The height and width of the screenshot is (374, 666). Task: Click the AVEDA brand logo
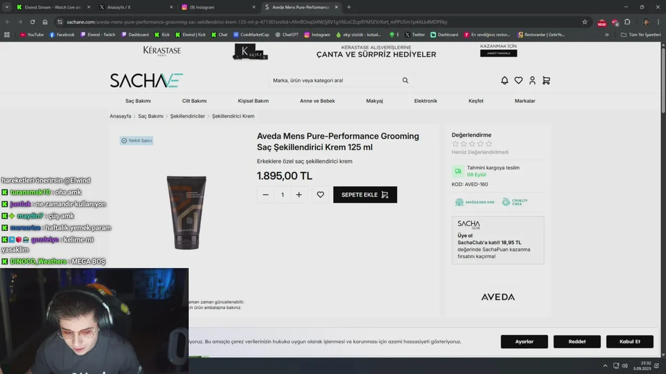pos(498,297)
